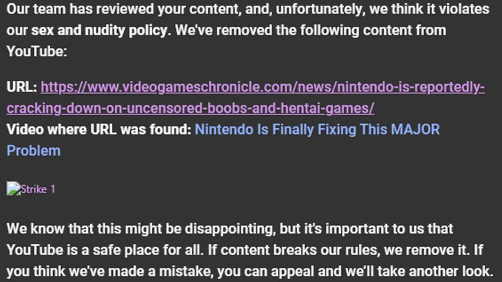Click the bold "URL:" label

click(22, 87)
